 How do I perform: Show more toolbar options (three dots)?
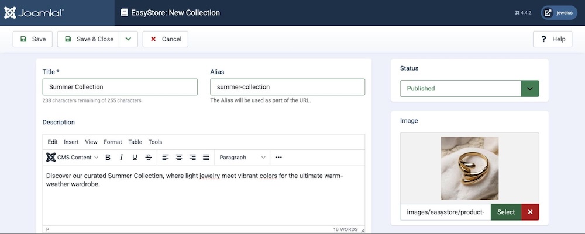278,158
